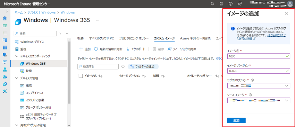Open the サブスクリプション dropdown

pyautogui.click(x=259, y=86)
